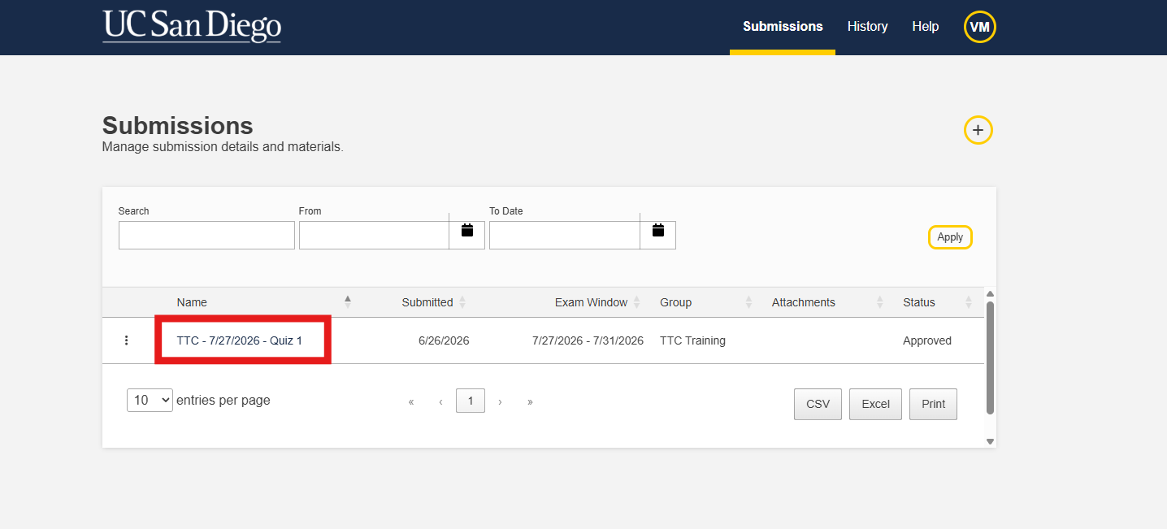This screenshot has width=1167, height=529.
Task: Click the From date input field
Action: tap(374, 235)
